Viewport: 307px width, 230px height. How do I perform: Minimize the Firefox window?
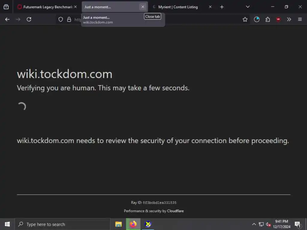coord(273,7)
